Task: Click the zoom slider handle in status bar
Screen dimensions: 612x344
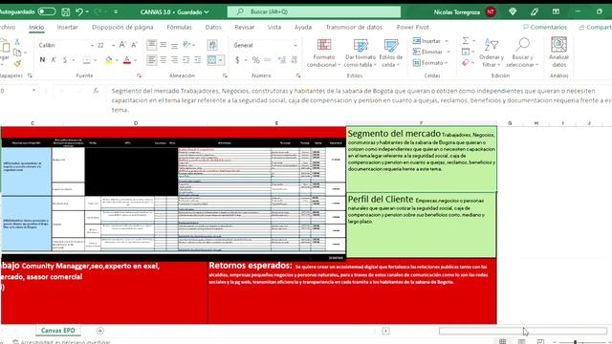Action: [575, 342]
